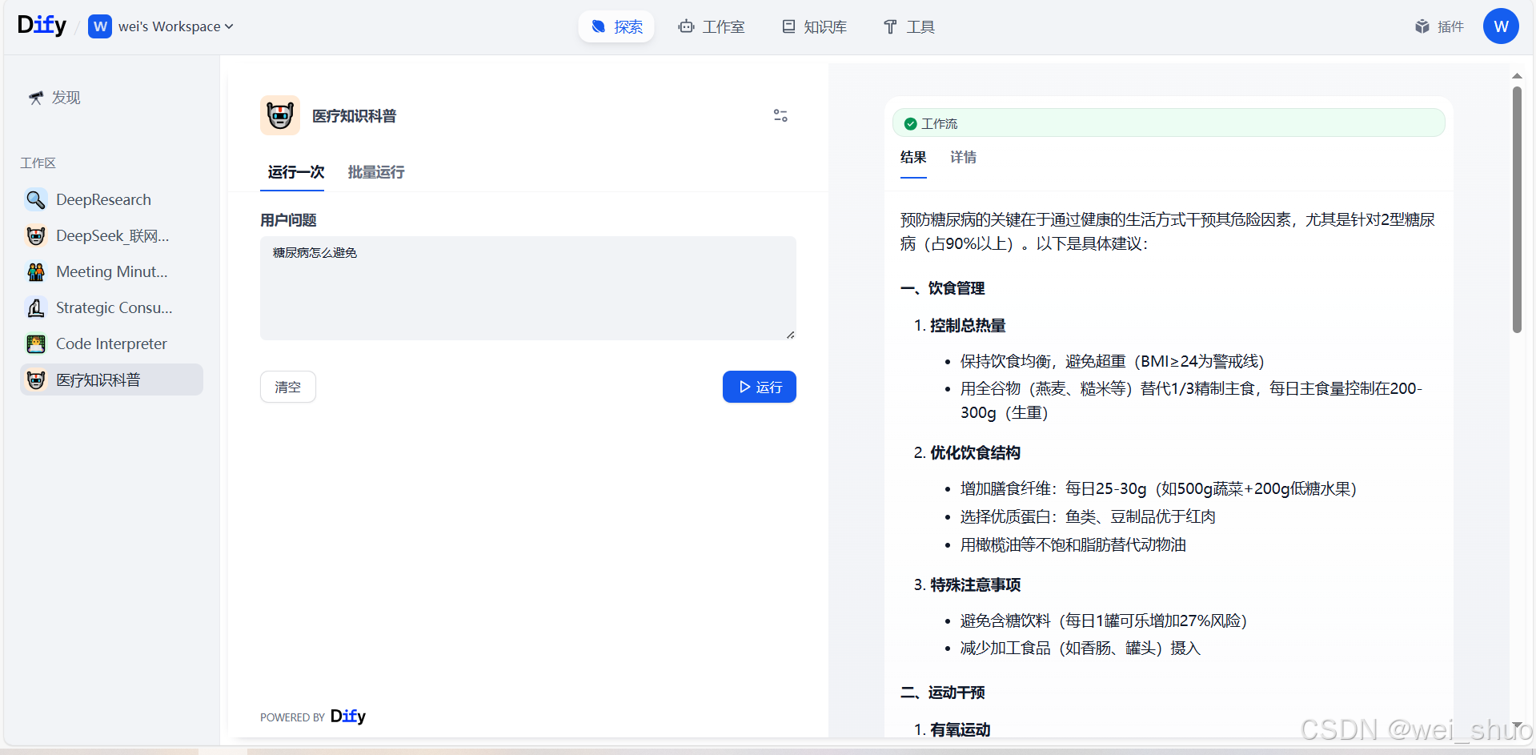The image size is (1536, 755).
Task: Switch to the 详情 tab of workflow results
Action: click(963, 158)
